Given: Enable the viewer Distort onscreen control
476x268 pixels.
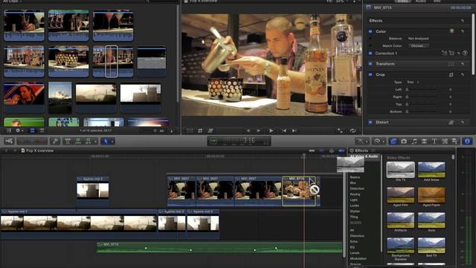Looking at the screenshot, I should coord(210,131).
